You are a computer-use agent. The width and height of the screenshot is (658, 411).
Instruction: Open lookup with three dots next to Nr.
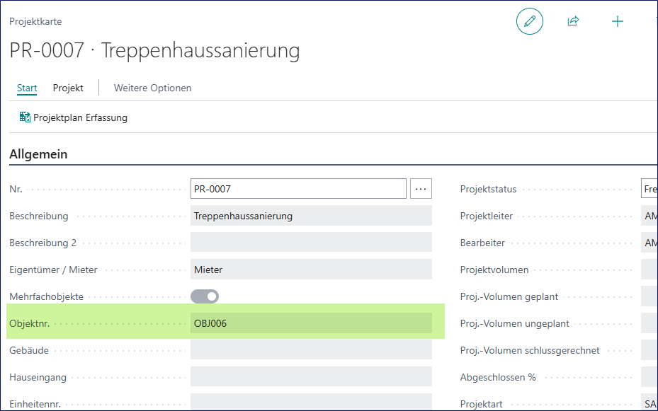coord(421,189)
